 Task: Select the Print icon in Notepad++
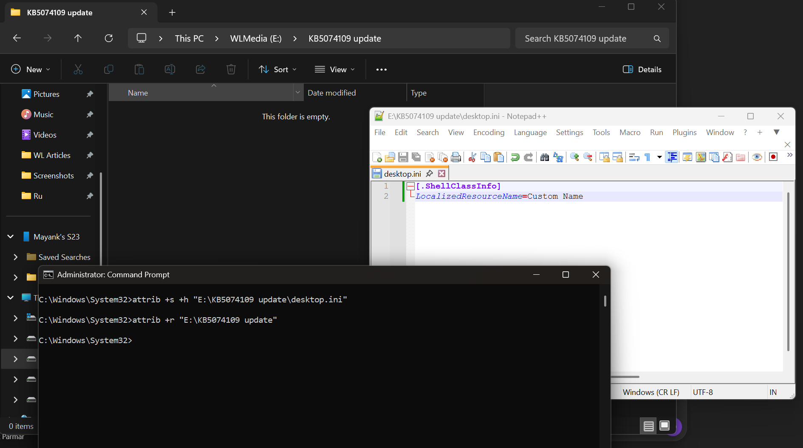click(455, 157)
